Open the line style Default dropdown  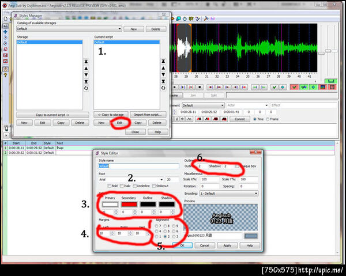203,105
